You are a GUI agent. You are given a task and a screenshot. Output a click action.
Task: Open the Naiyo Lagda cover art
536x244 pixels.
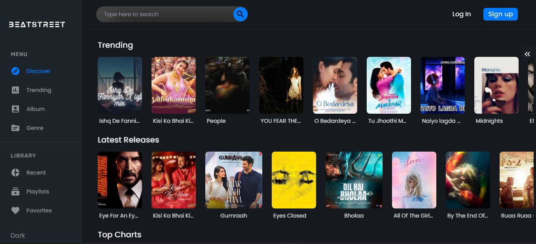(443, 85)
